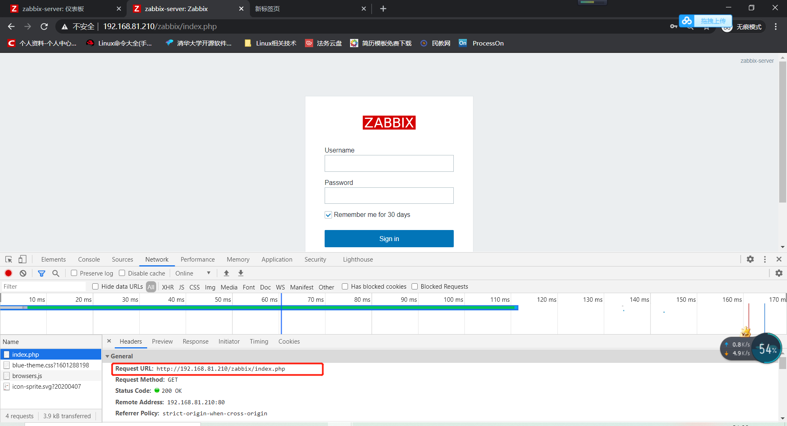This screenshot has width=787, height=426.
Task: Open the Application tab
Action: (277, 260)
